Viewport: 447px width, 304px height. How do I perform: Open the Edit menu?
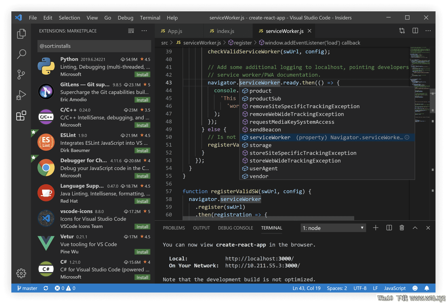(48, 18)
